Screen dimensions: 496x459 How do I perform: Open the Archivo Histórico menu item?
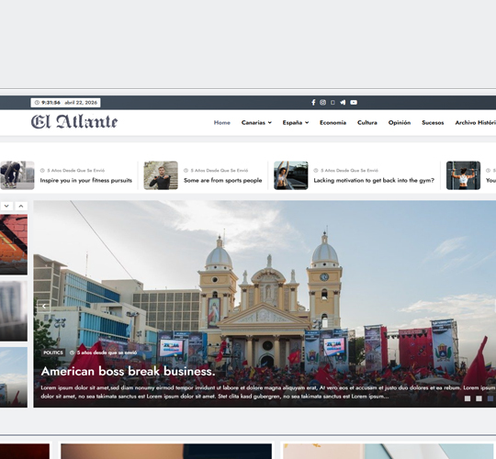click(476, 123)
